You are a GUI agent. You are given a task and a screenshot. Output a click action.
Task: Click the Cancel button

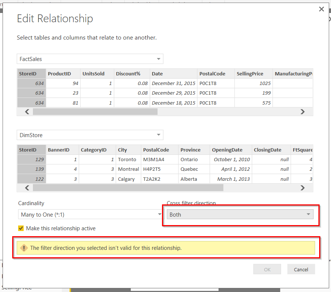[x=301, y=269]
